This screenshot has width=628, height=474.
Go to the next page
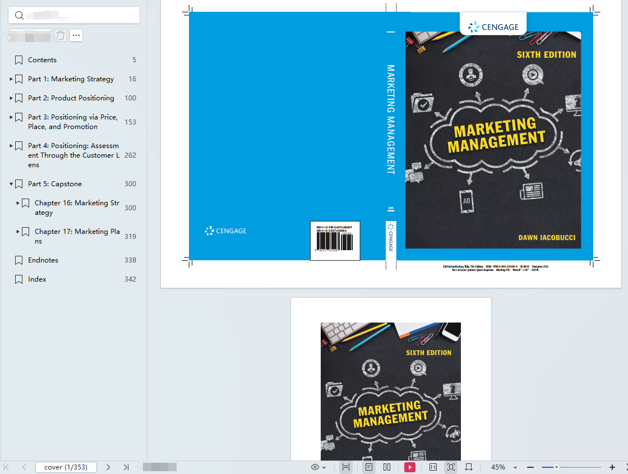tap(108, 467)
